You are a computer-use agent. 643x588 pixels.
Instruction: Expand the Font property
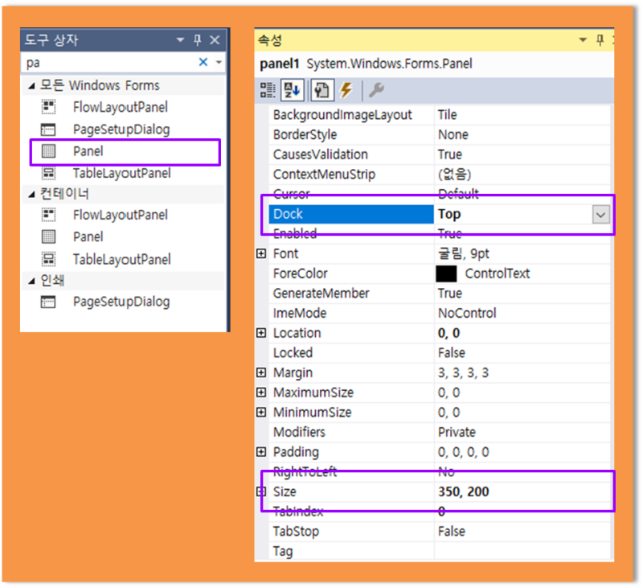(262, 253)
